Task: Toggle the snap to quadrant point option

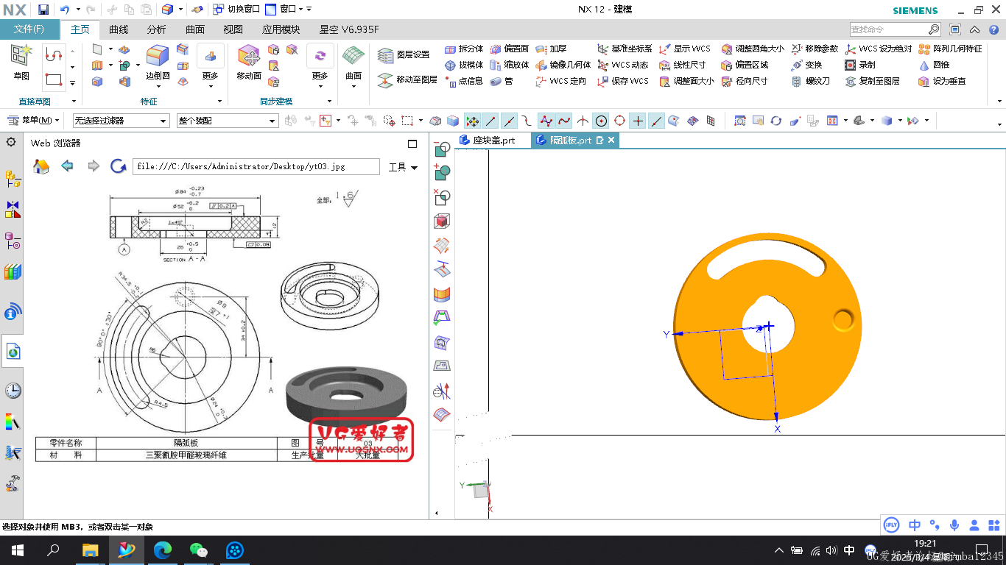Action: [x=619, y=120]
